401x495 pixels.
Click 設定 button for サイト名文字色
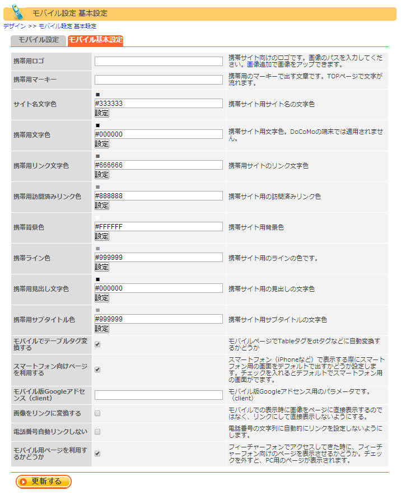click(x=102, y=113)
